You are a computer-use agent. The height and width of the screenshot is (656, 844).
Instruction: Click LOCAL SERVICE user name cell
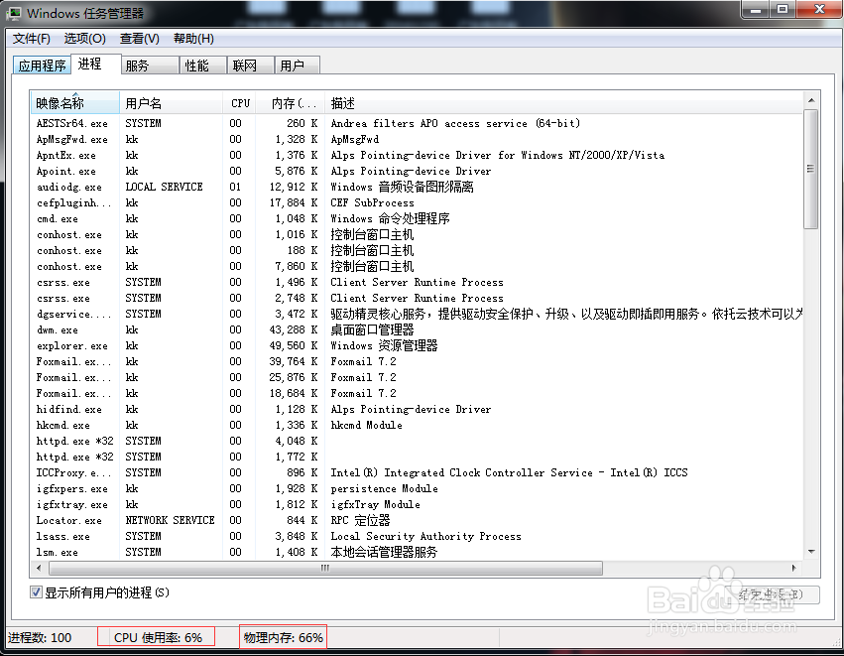click(x=165, y=187)
